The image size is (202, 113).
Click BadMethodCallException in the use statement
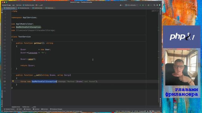coord(28,27)
